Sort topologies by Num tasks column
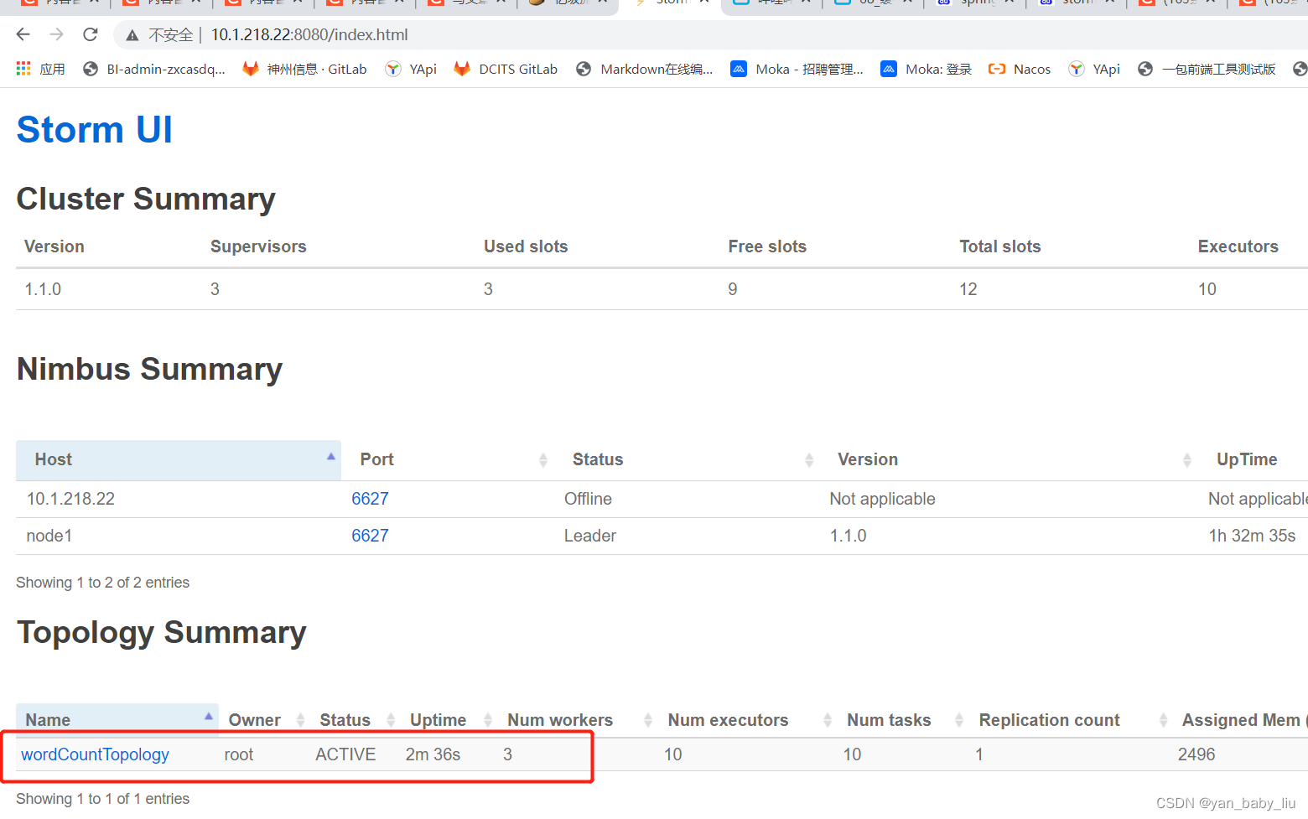The image size is (1308, 819). click(x=904, y=720)
